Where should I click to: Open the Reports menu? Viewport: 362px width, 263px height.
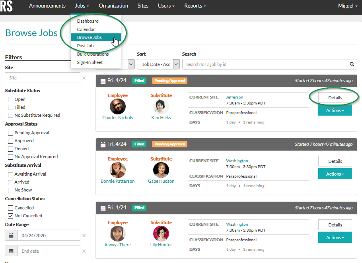(195, 6)
